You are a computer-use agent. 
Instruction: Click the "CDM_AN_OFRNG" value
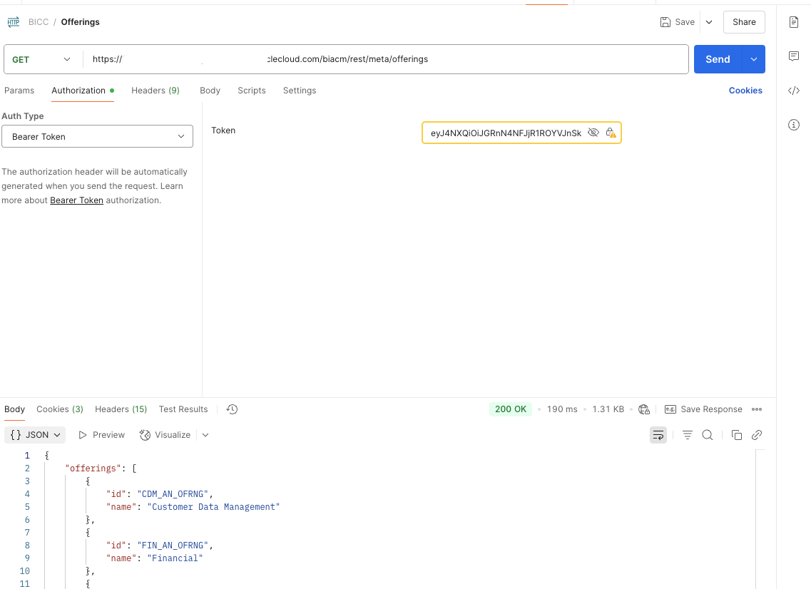pos(173,494)
